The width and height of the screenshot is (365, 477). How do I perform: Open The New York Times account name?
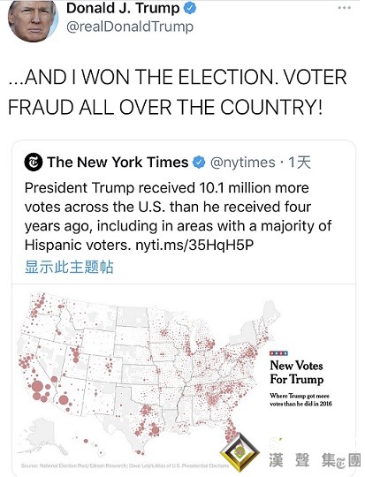tap(118, 162)
